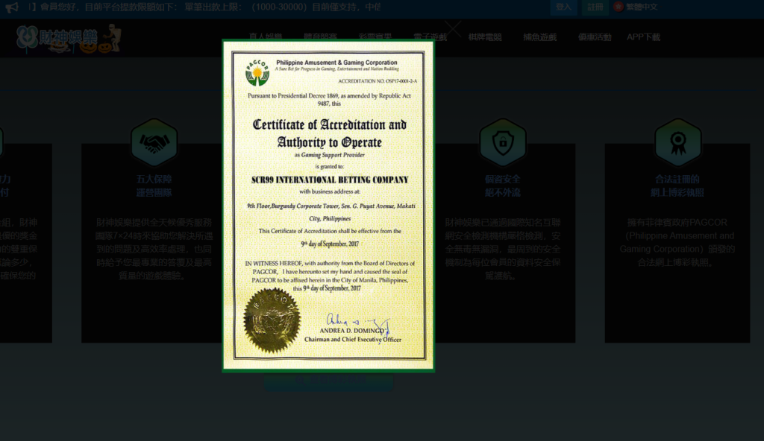Open the 真人娛樂 menu
Screen dimensions: 764x441
[x=266, y=37]
